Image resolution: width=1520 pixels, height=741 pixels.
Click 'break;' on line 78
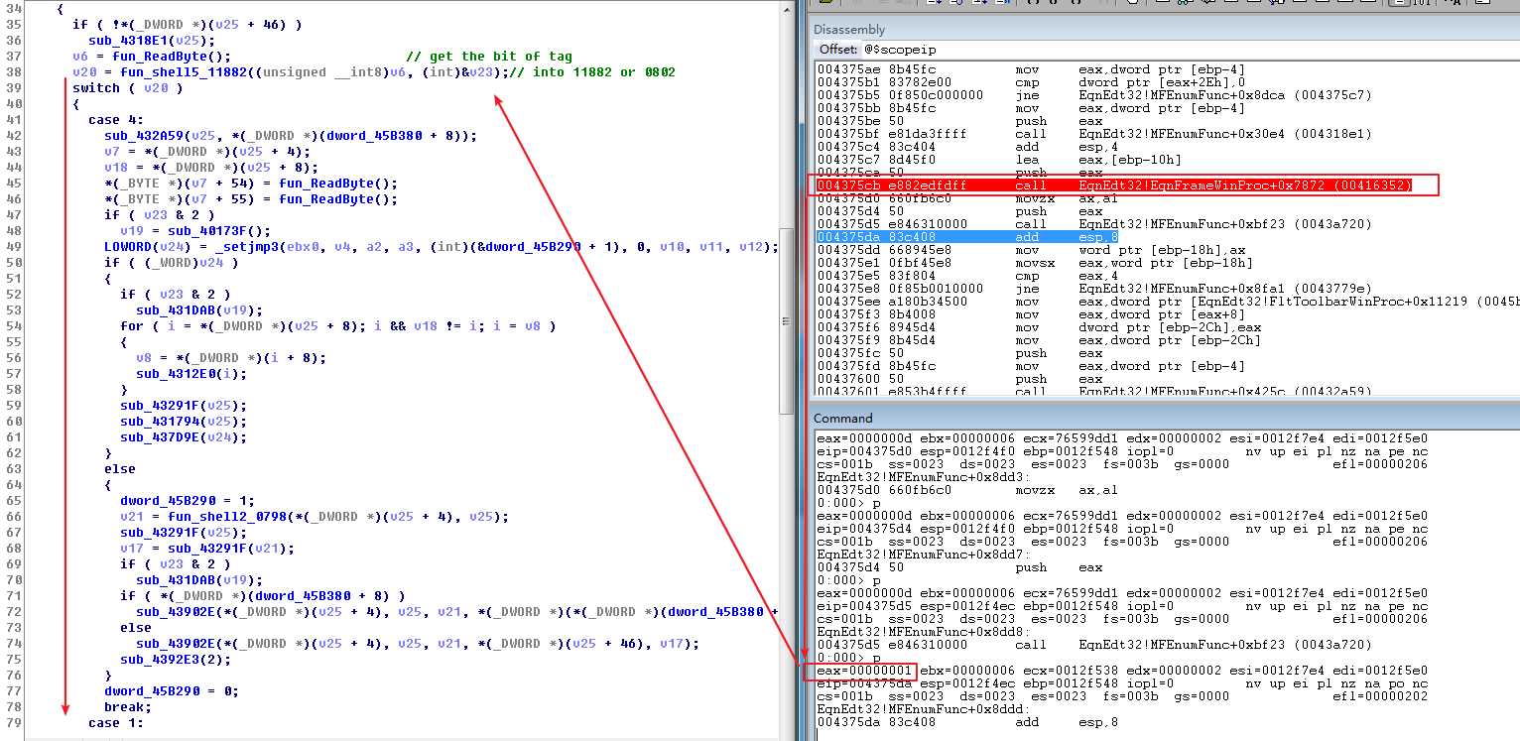(128, 706)
